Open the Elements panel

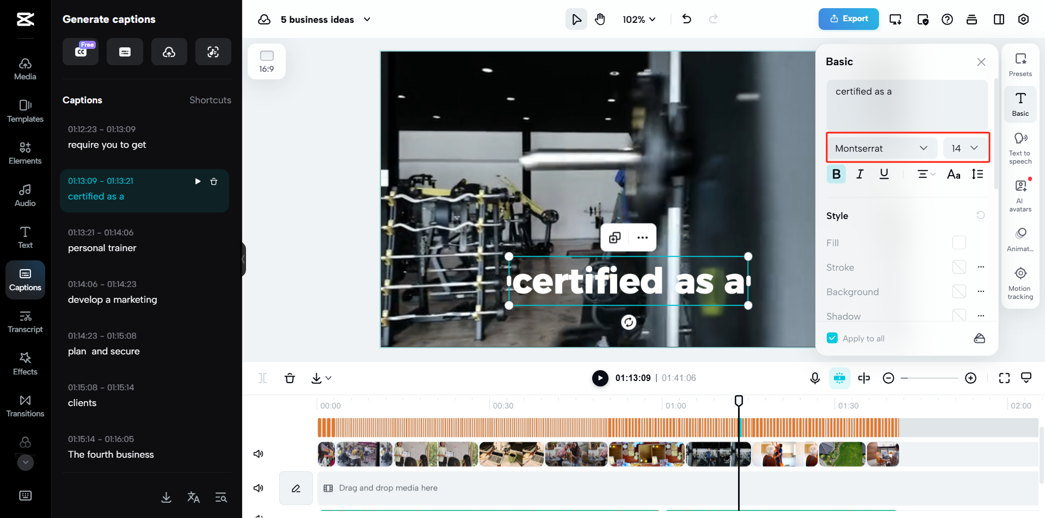[x=25, y=153]
